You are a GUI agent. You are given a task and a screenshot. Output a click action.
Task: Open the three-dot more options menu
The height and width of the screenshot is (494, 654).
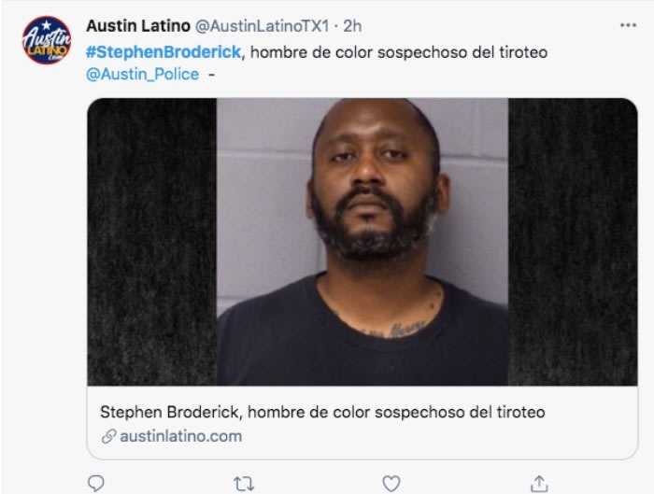(628, 25)
